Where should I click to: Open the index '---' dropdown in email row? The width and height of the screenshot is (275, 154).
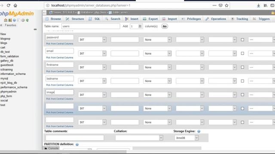(261, 53)
